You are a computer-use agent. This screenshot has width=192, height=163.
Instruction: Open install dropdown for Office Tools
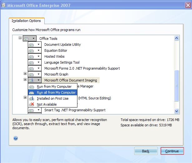tap(30, 39)
